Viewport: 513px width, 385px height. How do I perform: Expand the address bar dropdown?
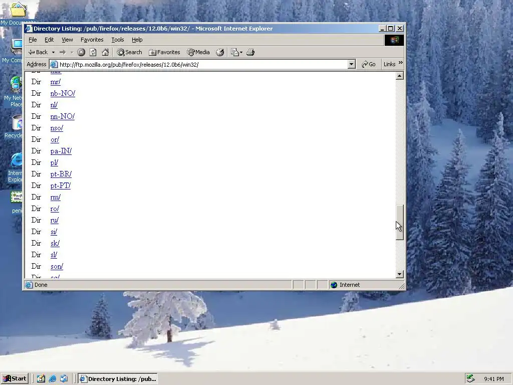352,65
